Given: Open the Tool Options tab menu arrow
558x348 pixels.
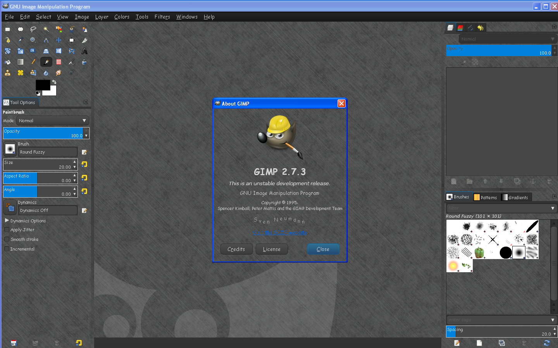Looking at the screenshot, I should 86,102.
